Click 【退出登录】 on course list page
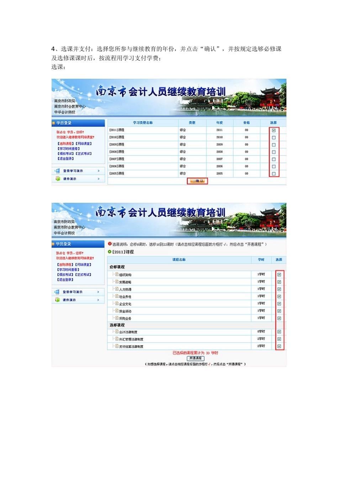 click(x=65, y=280)
